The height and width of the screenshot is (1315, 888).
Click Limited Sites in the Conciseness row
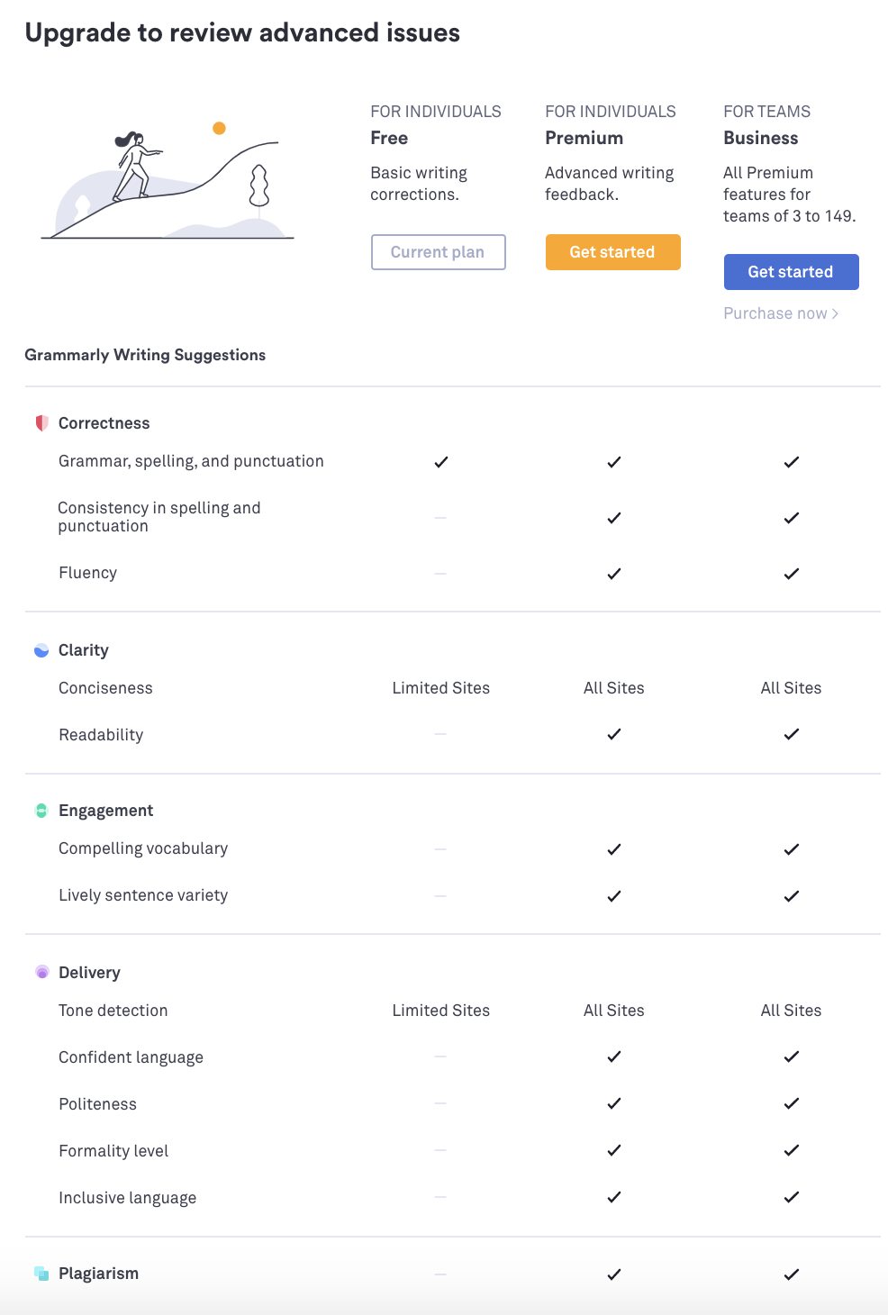pos(441,688)
